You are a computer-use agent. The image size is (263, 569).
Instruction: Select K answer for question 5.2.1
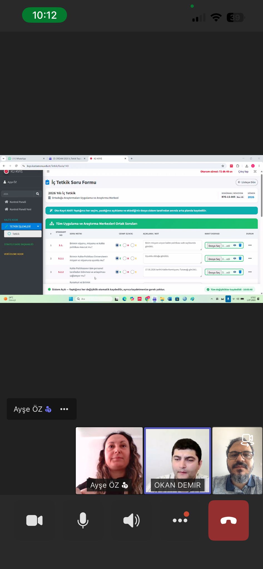click(x=132, y=258)
